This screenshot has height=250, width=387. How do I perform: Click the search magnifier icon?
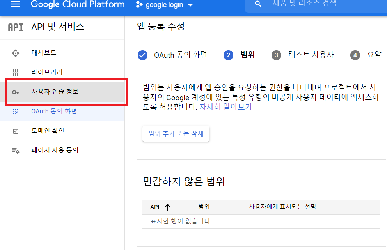(258, 4)
